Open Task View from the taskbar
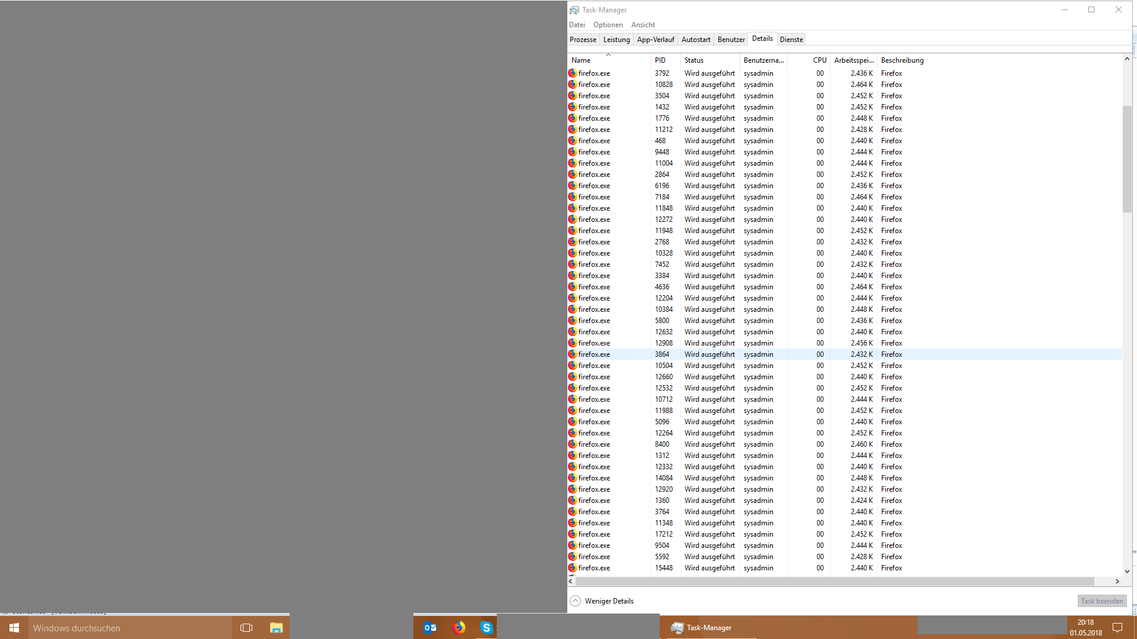This screenshot has width=1137, height=639. 246,628
